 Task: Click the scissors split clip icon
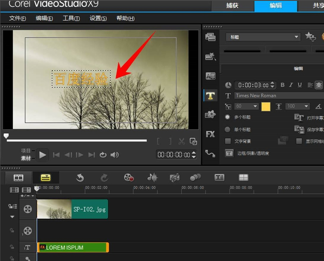coord(182,141)
